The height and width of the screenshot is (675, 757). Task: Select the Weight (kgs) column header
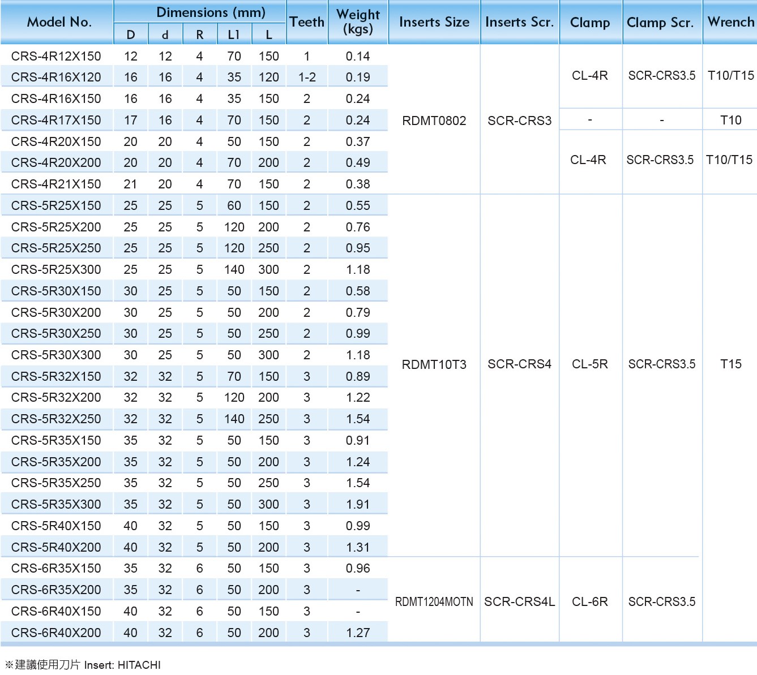pyautogui.click(x=358, y=22)
